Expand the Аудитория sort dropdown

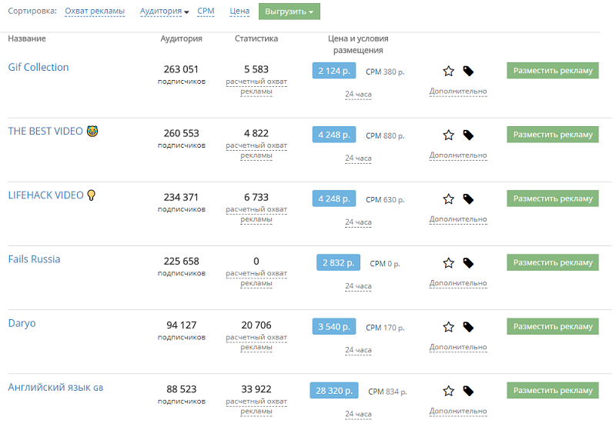click(x=165, y=12)
